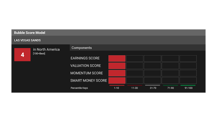Click the Smart Money Score 91-100 cell
Viewport: 217px width, 122px height.
[188, 81]
